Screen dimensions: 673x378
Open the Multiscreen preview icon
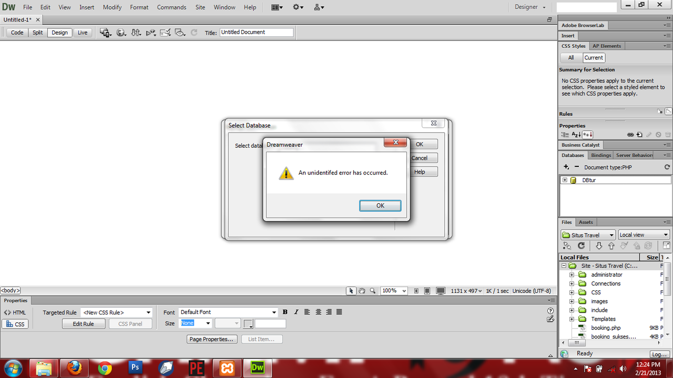pyautogui.click(x=106, y=33)
